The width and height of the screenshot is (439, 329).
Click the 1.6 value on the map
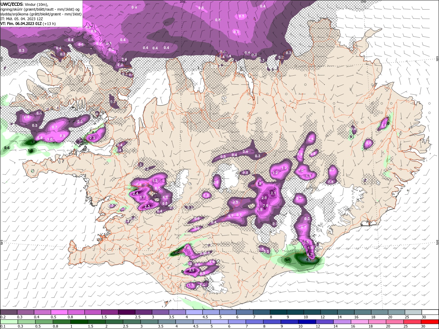187,247
